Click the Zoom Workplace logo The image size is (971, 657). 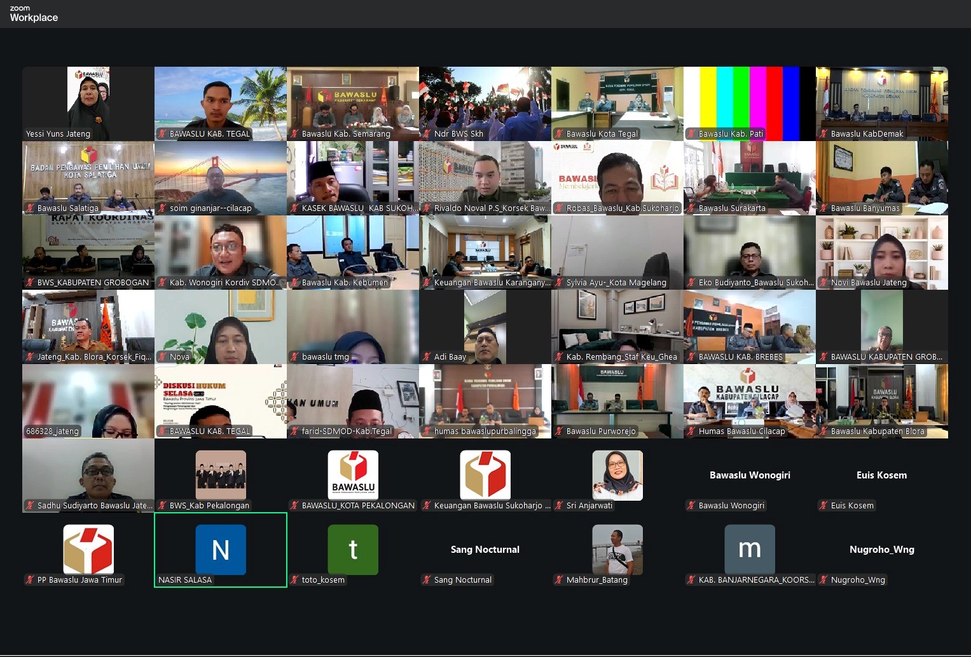click(34, 13)
